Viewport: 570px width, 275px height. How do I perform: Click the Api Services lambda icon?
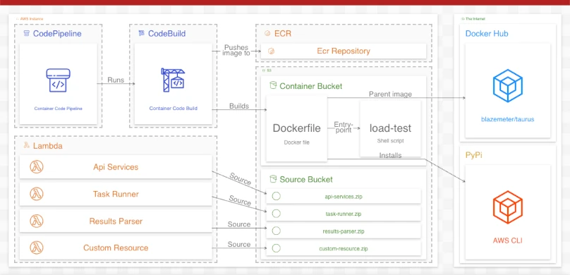pos(37,167)
